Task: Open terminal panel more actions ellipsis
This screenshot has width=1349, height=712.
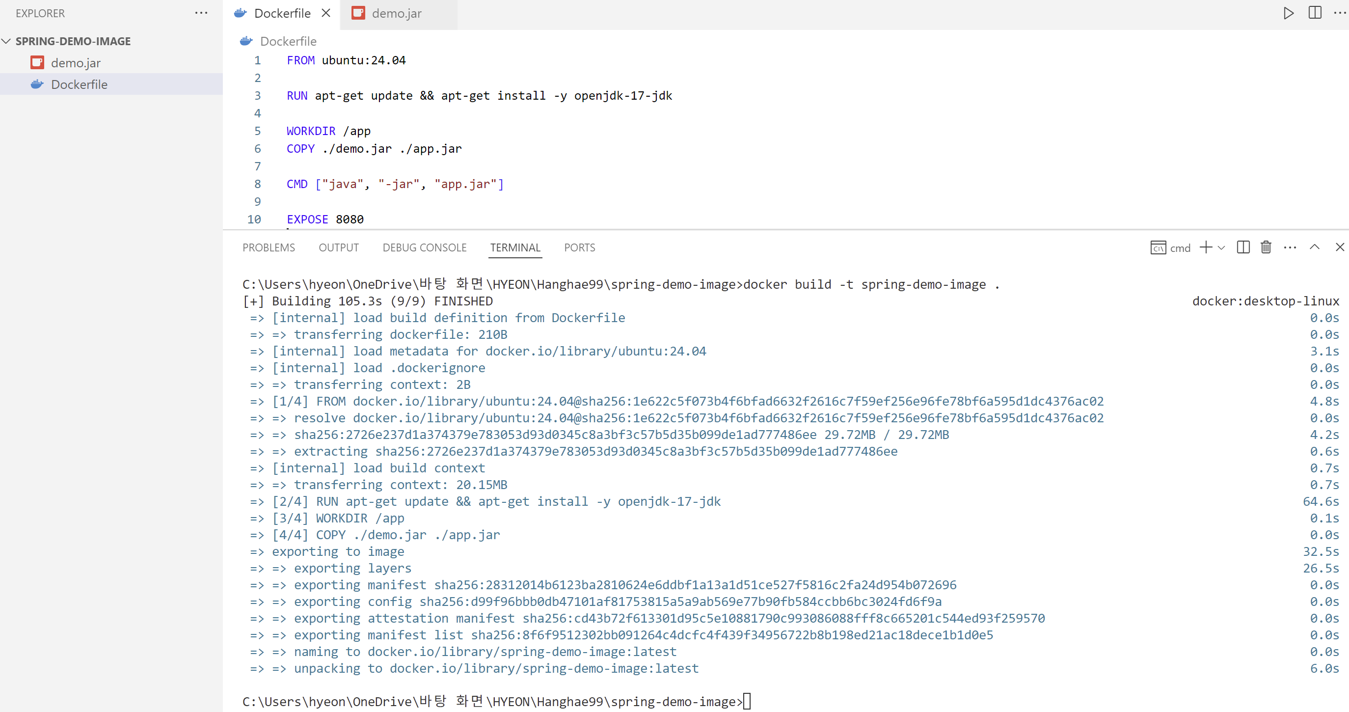Action: tap(1290, 247)
